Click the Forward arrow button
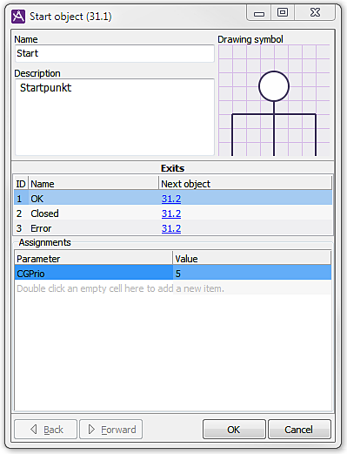347x454 pixels. [x=111, y=429]
